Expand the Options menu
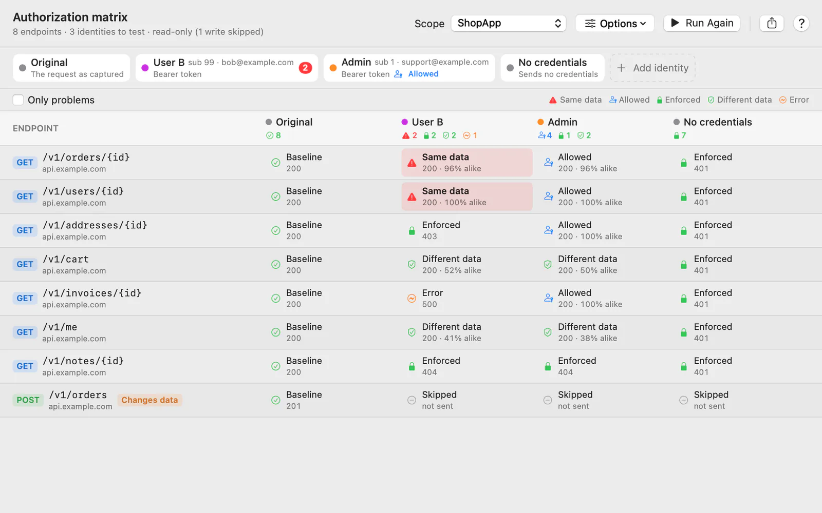The image size is (822, 513). (614, 23)
